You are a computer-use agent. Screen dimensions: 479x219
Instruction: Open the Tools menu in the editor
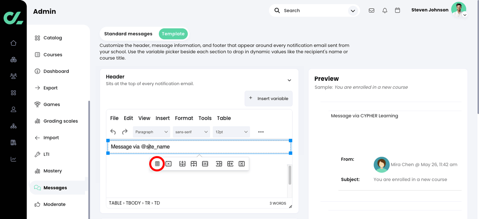205,118
